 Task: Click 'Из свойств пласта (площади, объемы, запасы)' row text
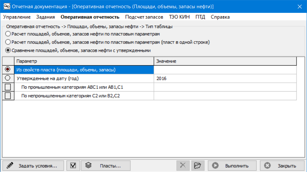coord(66,70)
